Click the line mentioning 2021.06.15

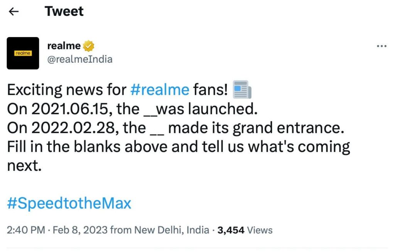tap(132, 109)
